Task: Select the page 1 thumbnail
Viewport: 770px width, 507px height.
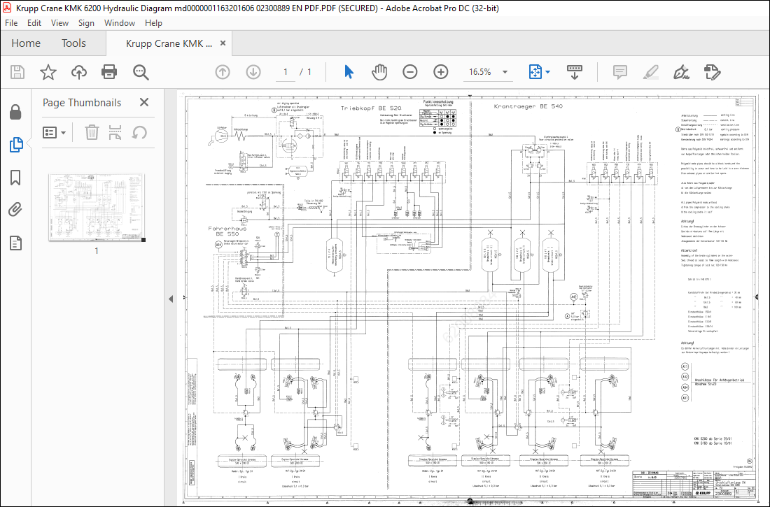Action: click(x=97, y=207)
